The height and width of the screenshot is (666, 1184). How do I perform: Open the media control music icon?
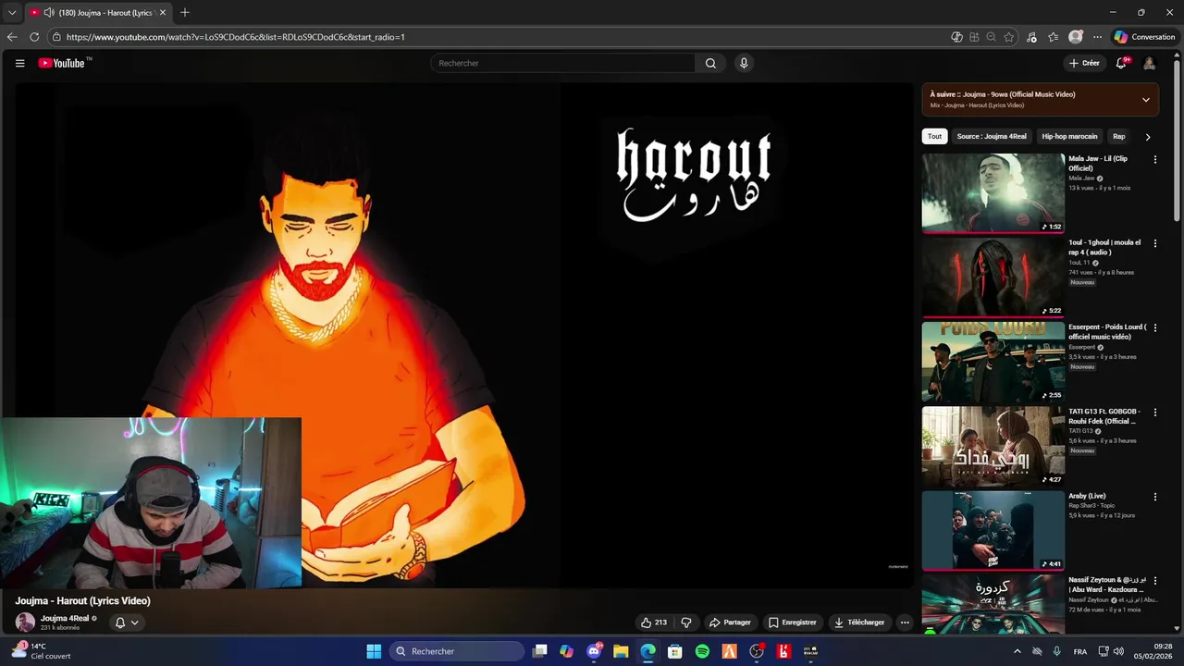pos(1032,37)
